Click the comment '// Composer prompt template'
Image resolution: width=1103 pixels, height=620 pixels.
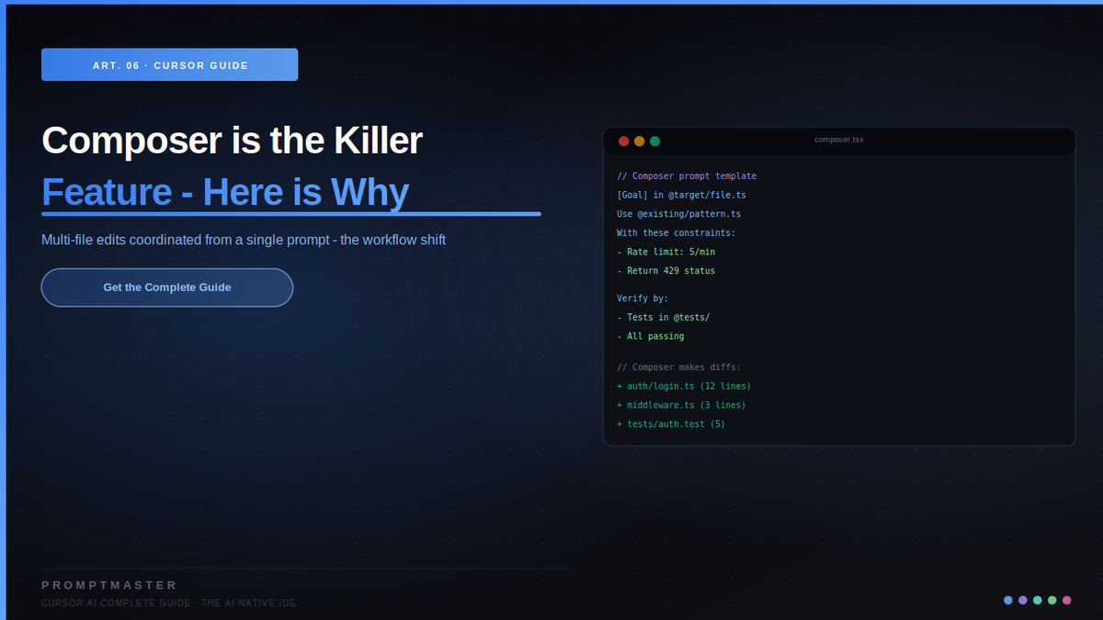tap(687, 176)
